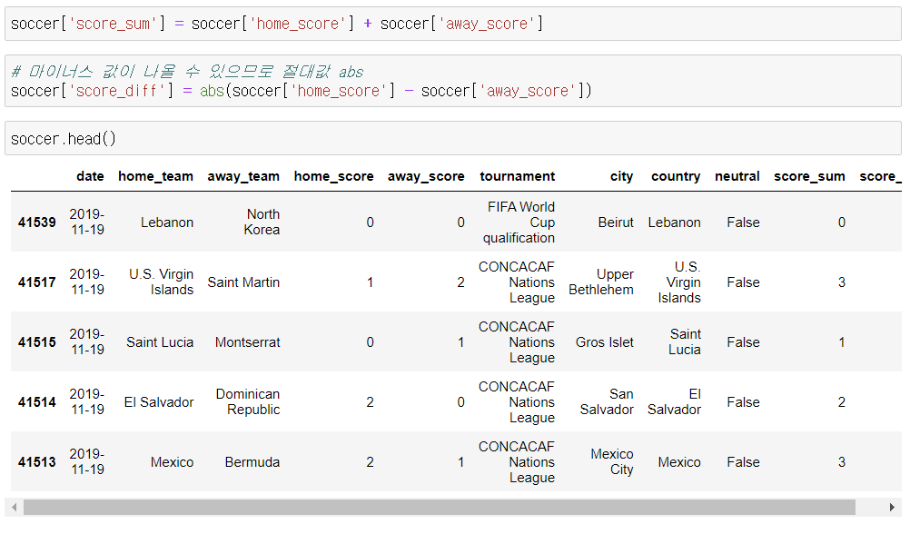Click CONCACAF Nations League in the Mexico row
Screen dimensions: 910x534
pos(517,462)
